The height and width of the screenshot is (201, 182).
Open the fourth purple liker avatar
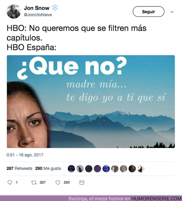(x=97, y=168)
